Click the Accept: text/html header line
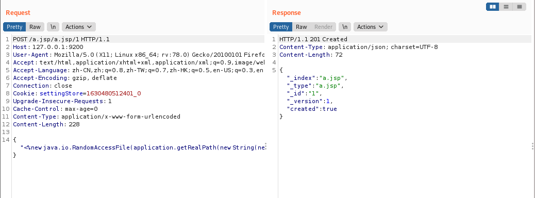 (139, 62)
